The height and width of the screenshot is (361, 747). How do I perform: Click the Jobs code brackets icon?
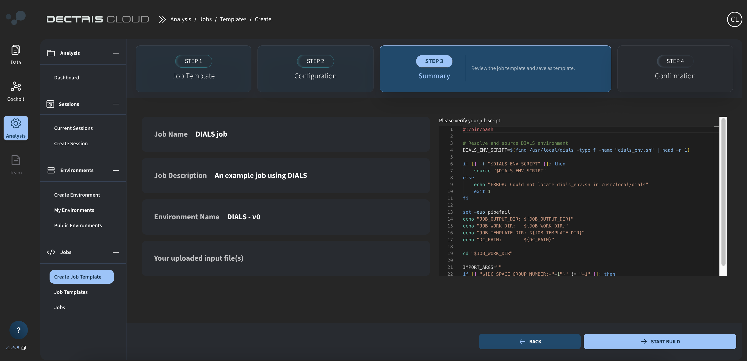[51, 252]
